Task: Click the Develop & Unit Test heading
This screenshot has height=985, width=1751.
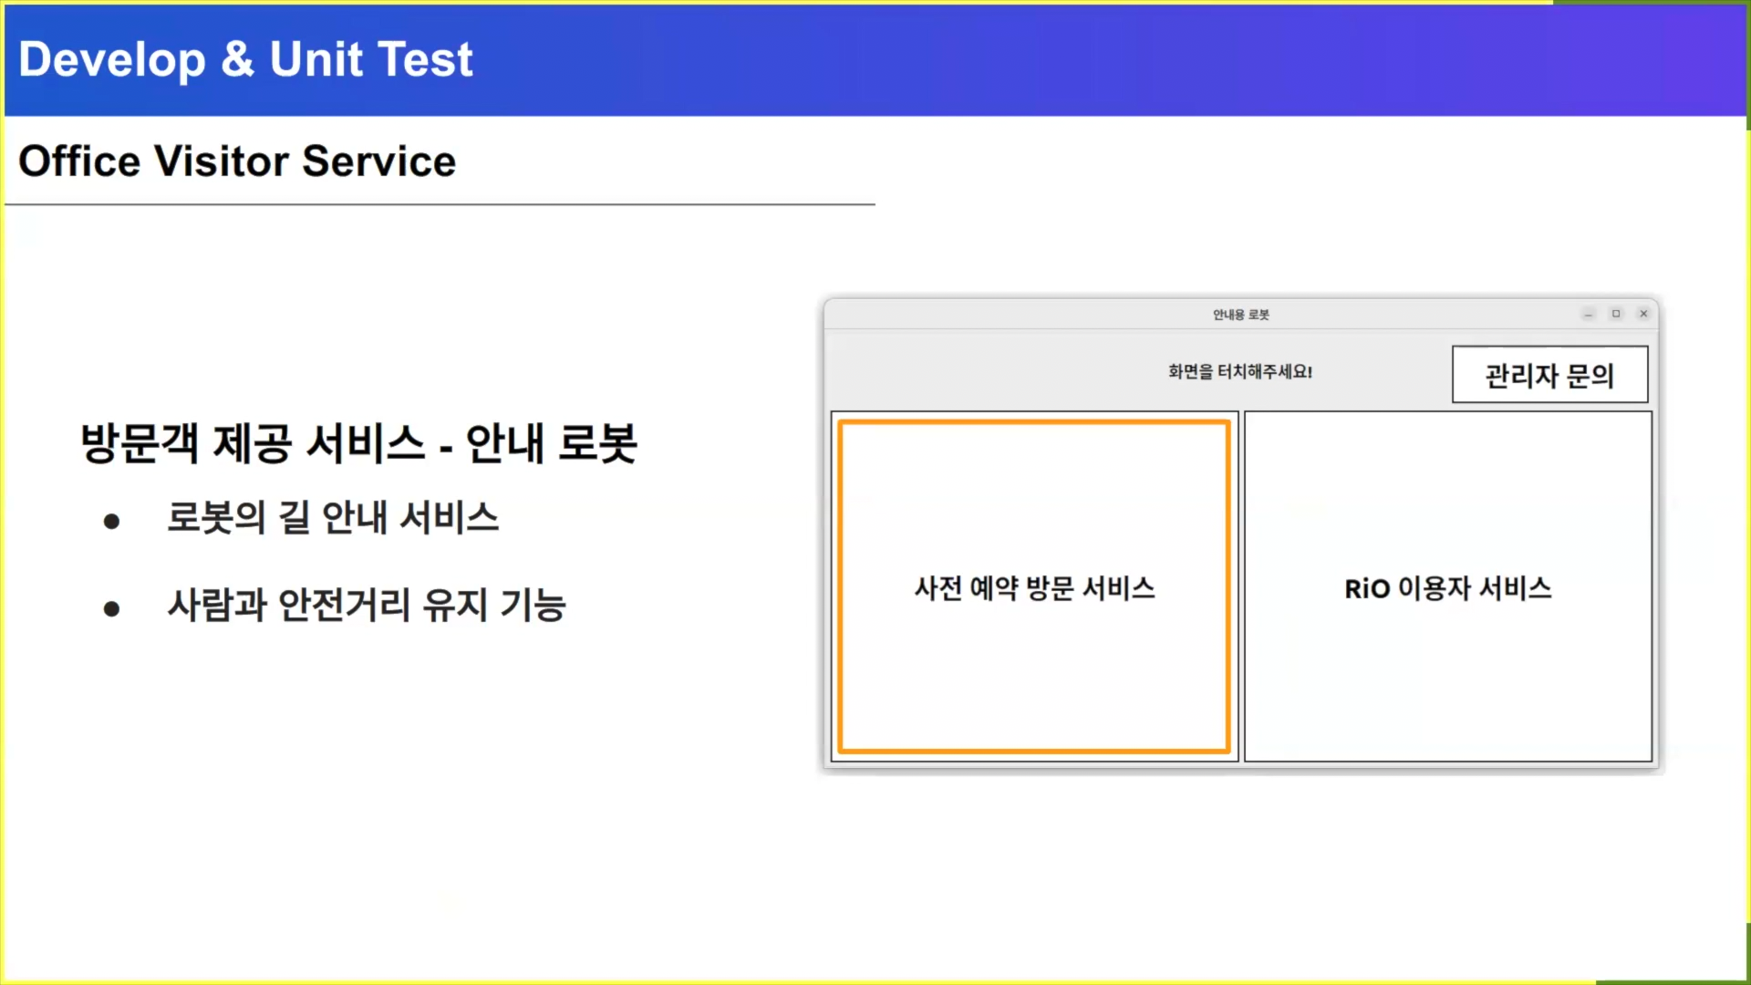Action: (245, 60)
